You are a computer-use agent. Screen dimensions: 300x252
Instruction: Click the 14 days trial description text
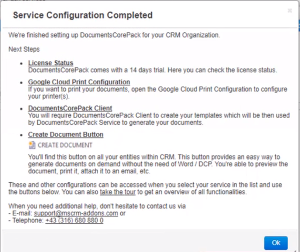[152, 70]
